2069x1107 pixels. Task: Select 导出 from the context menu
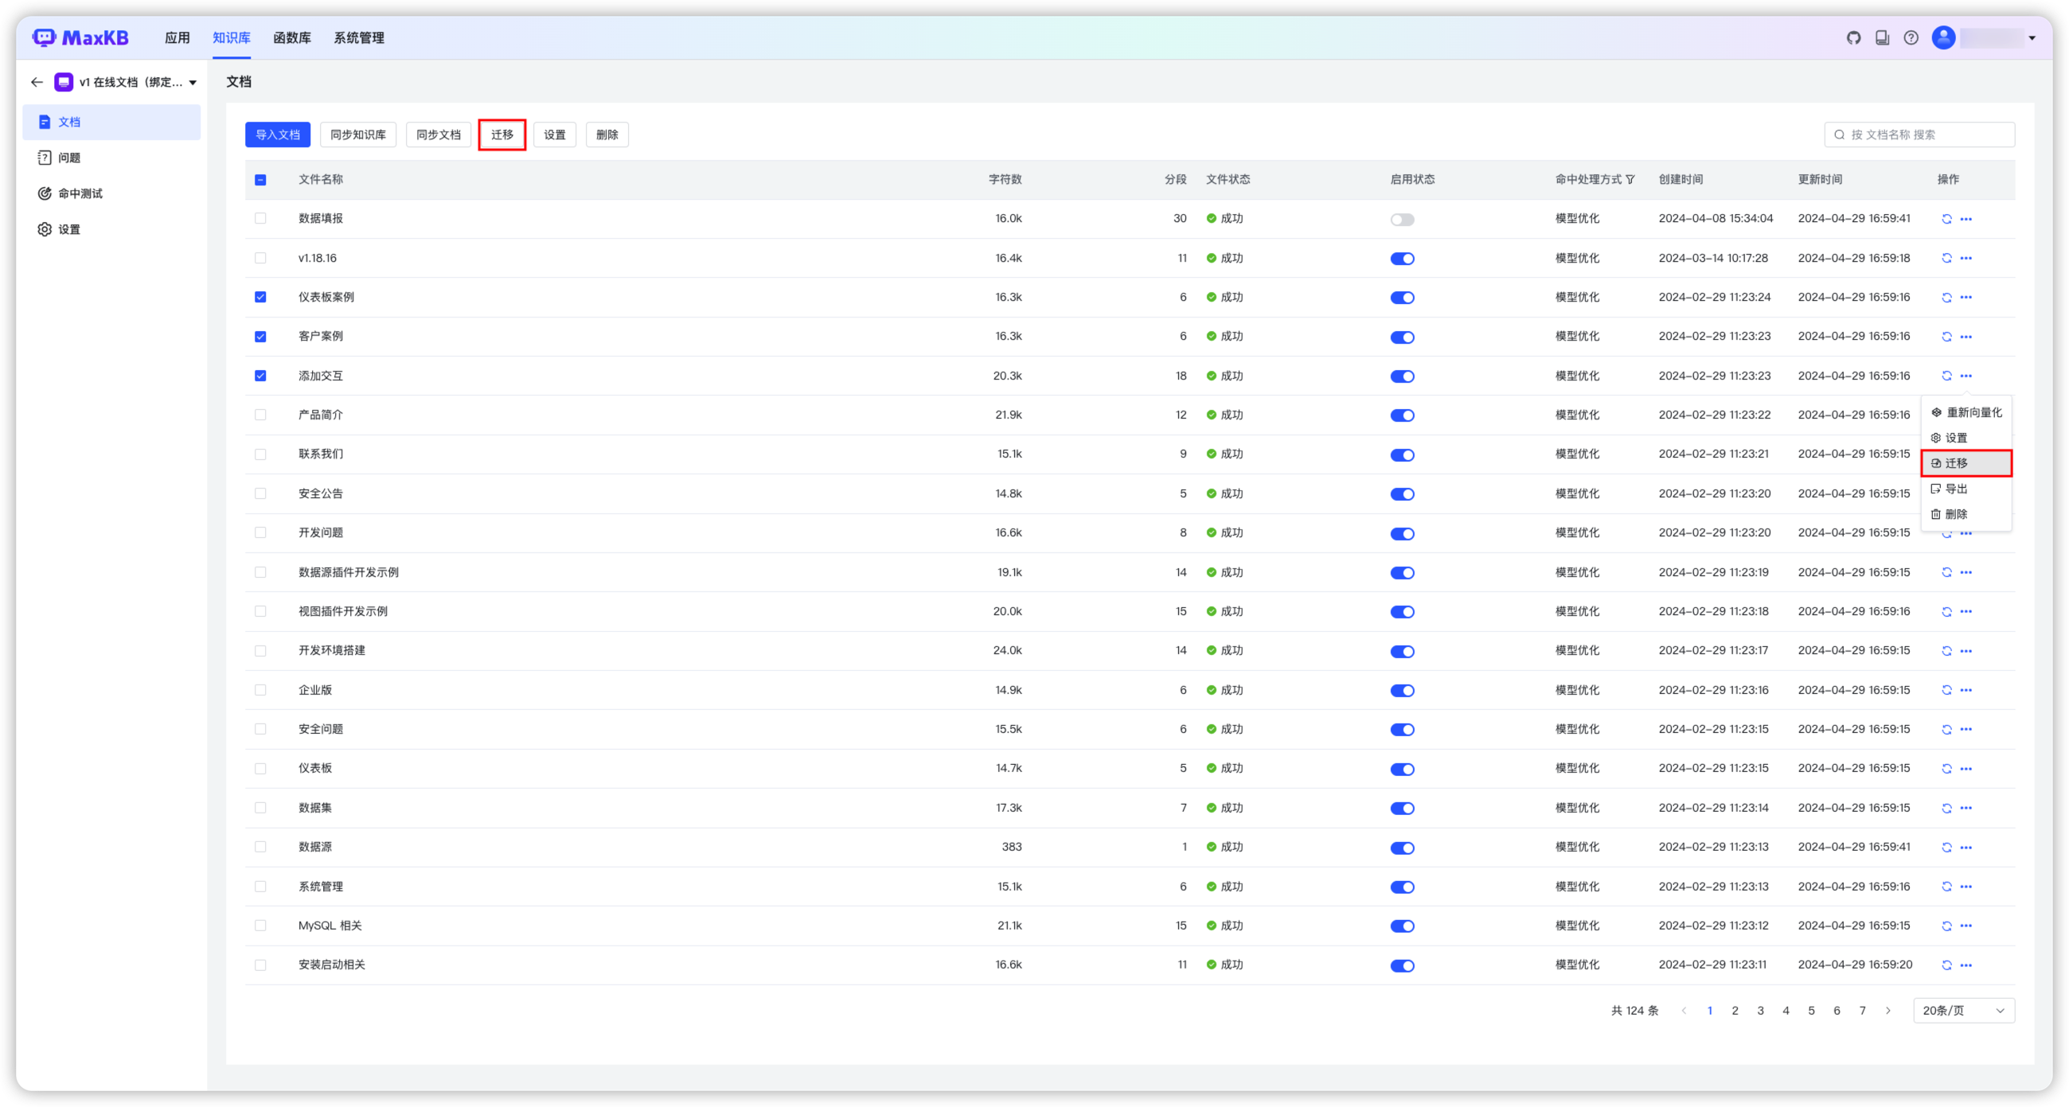(1956, 489)
